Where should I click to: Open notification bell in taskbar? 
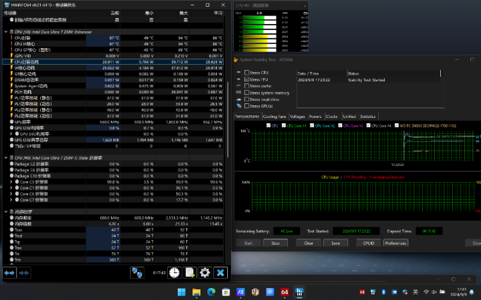click(472, 292)
